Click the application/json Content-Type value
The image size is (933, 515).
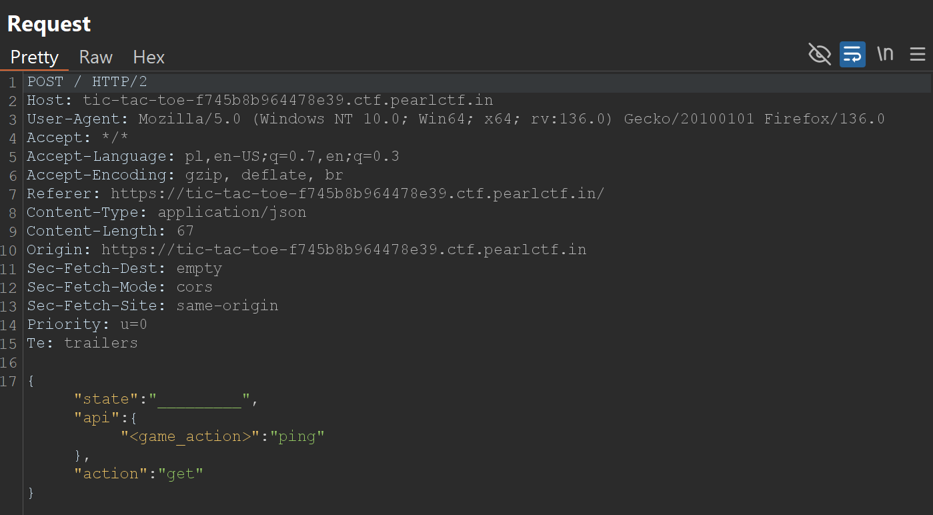click(x=232, y=213)
